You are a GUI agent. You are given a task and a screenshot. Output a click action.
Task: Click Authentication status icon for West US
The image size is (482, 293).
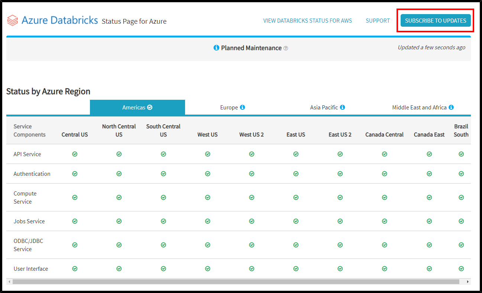[208, 174]
